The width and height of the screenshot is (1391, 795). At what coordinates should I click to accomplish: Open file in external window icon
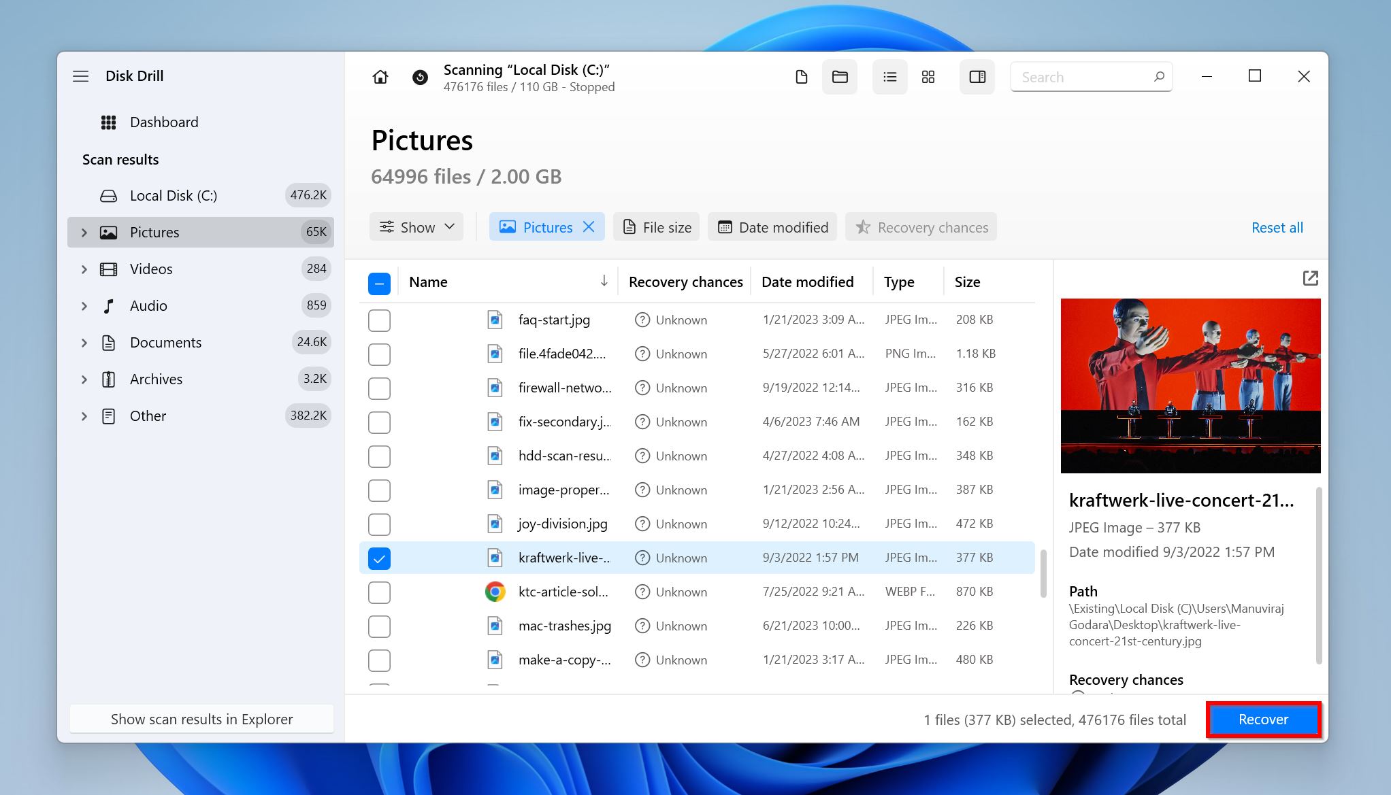click(1310, 277)
